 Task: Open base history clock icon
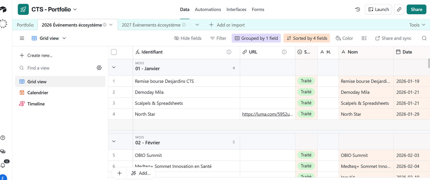click(x=358, y=9)
